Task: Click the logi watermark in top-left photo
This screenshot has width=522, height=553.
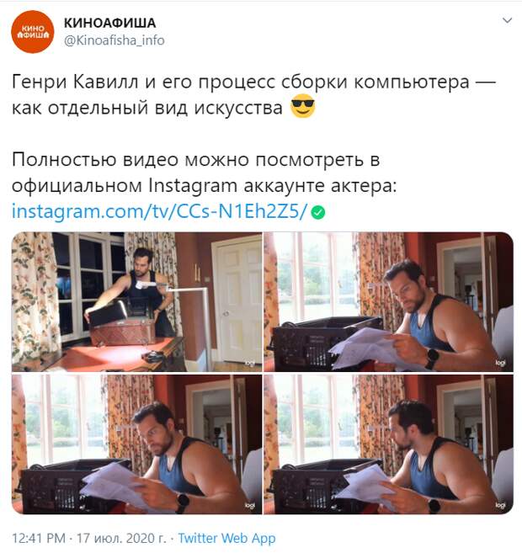Action: click(x=250, y=363)
